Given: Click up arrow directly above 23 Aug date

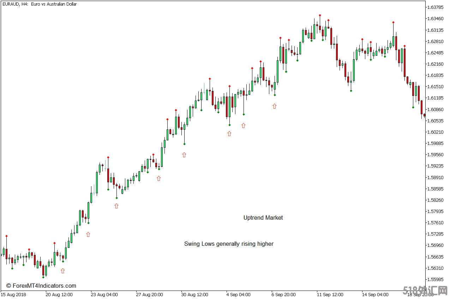Looking at the screenshot, I should tap(116, 206).
